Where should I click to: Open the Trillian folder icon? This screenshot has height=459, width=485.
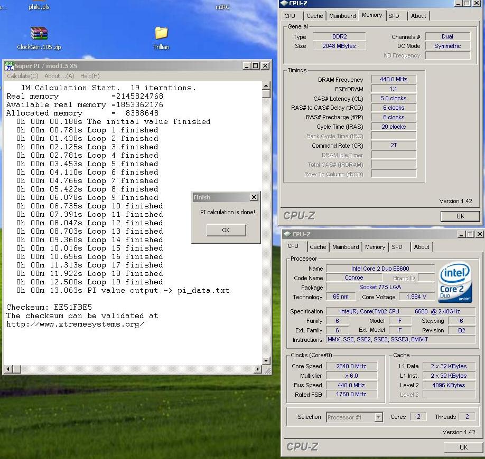pyautogui.click(x=161, y=33)
